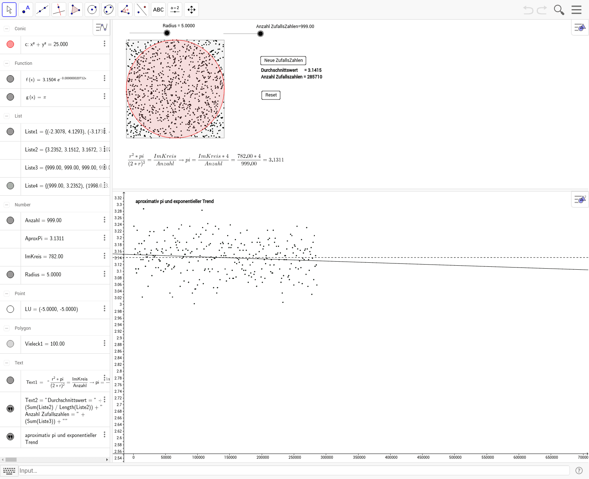The width and height of the screenshot is (589, 479).
Task: Select the a=2 Slider tool
Action: click(175, 10)
